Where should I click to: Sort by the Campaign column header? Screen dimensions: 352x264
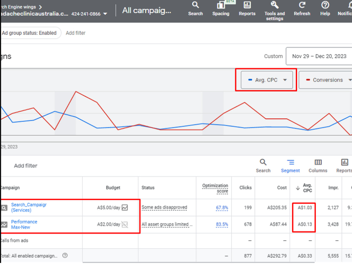point(10,188)
